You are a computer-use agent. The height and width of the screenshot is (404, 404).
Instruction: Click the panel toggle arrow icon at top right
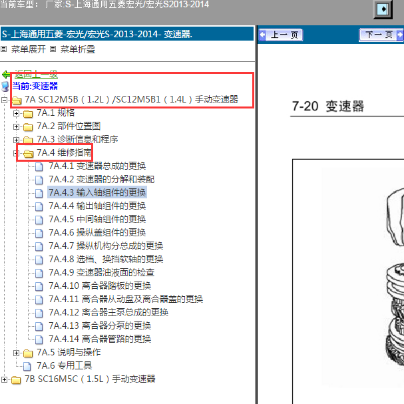tap(383, 9)
